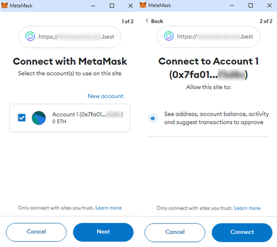The image size is (277, 247).
Task: Open Learn more link in left window
Action: pos(108,208)
